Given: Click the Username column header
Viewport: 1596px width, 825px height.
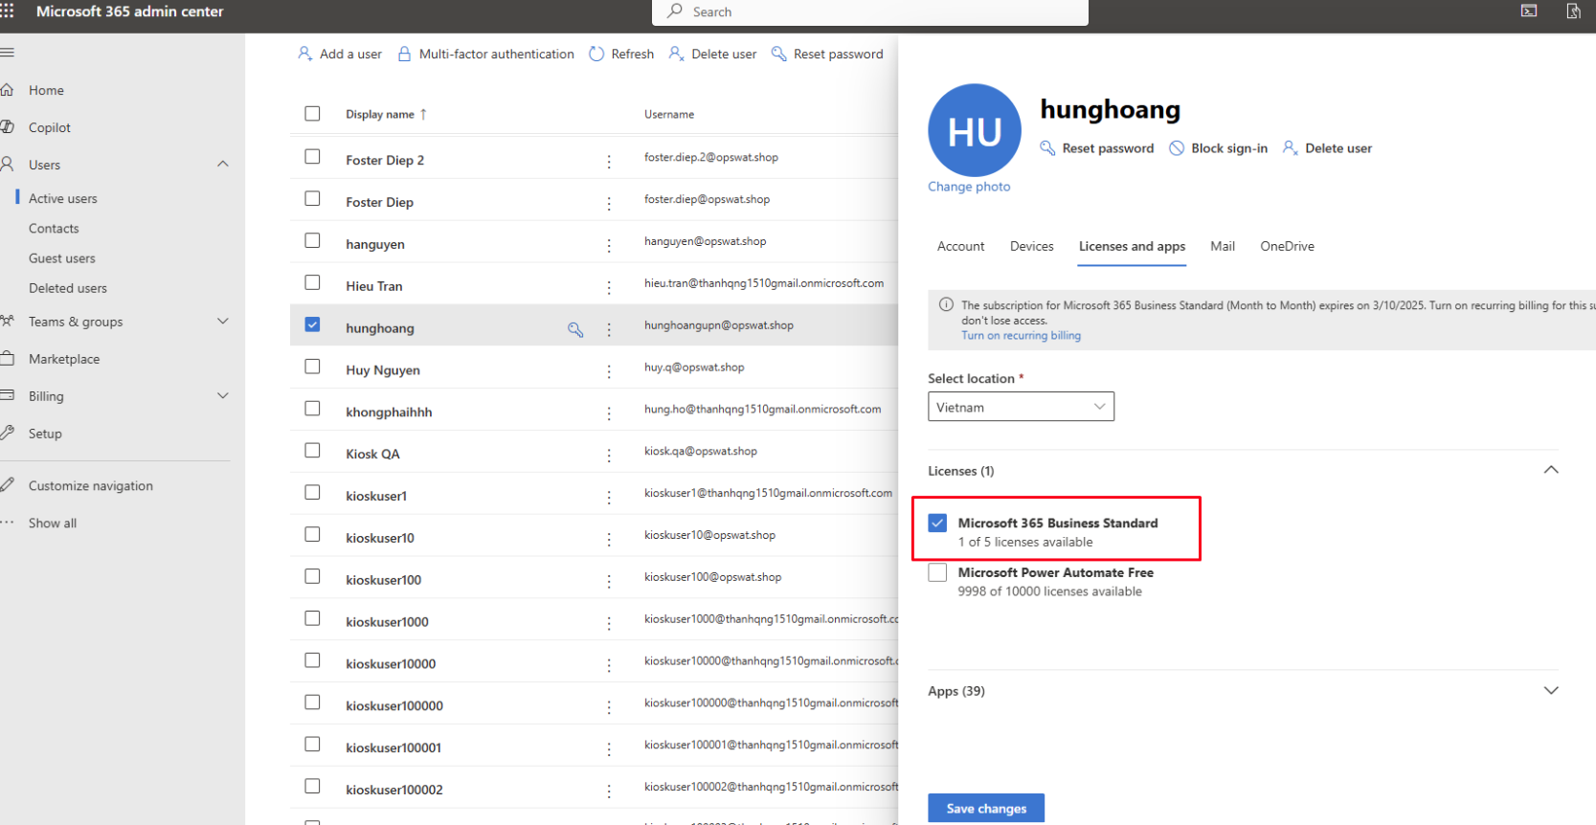Looking at the screenshot, I should tap(669, 114).
